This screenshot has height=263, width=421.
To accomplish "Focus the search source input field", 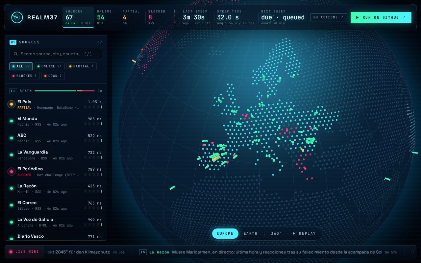I will [x=56, y=54].
